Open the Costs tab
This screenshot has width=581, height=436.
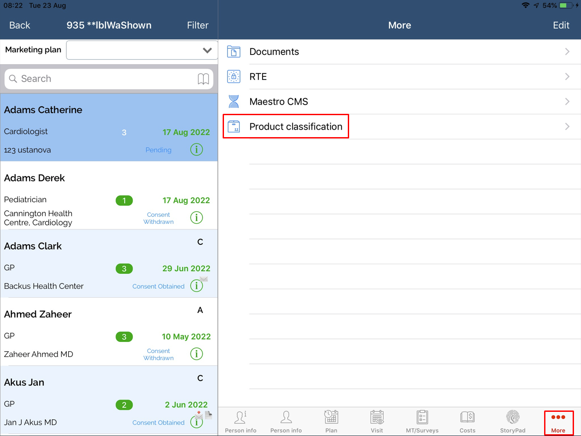(x=467, y=421)
